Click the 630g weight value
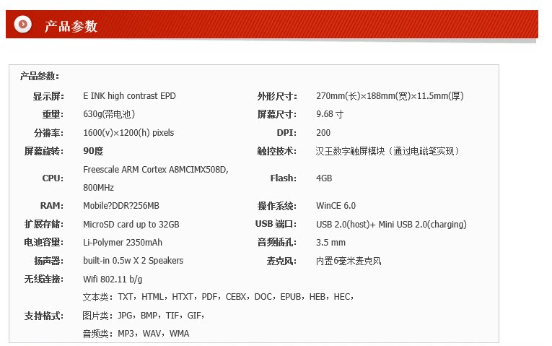 (109, 114)
